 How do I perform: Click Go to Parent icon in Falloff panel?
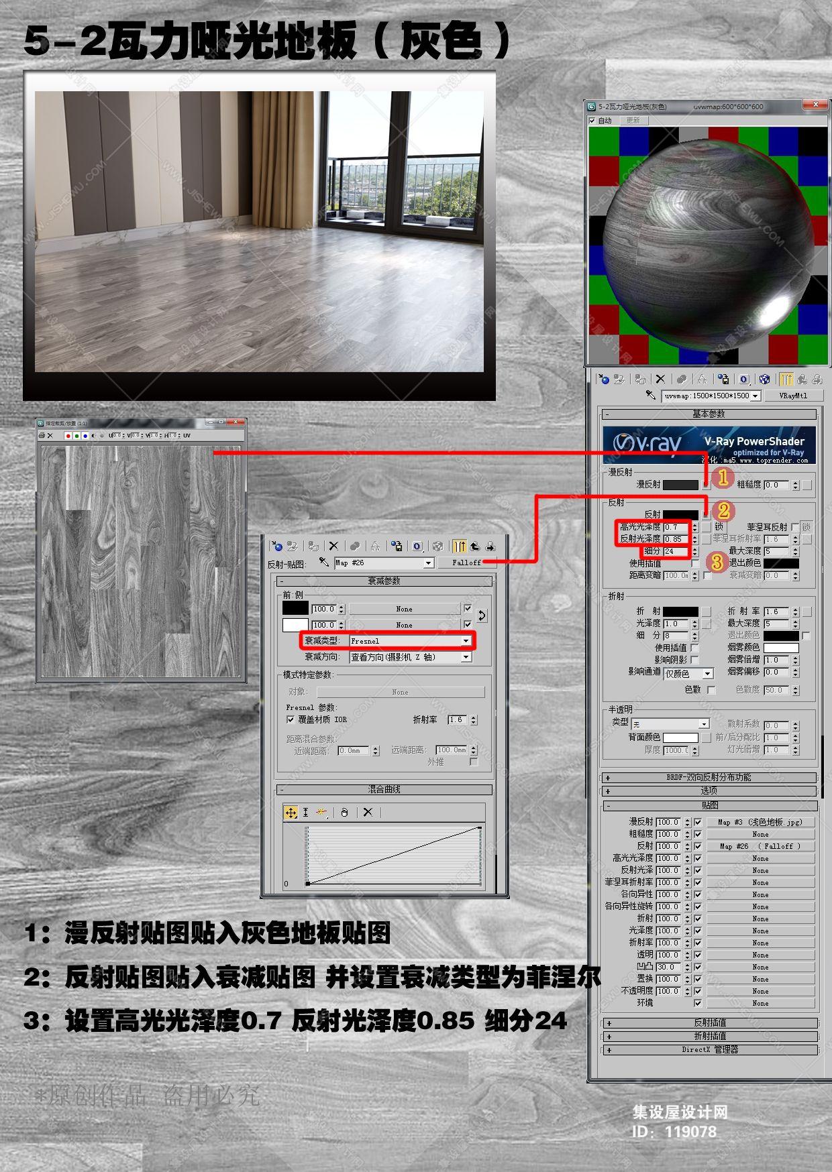475,546
